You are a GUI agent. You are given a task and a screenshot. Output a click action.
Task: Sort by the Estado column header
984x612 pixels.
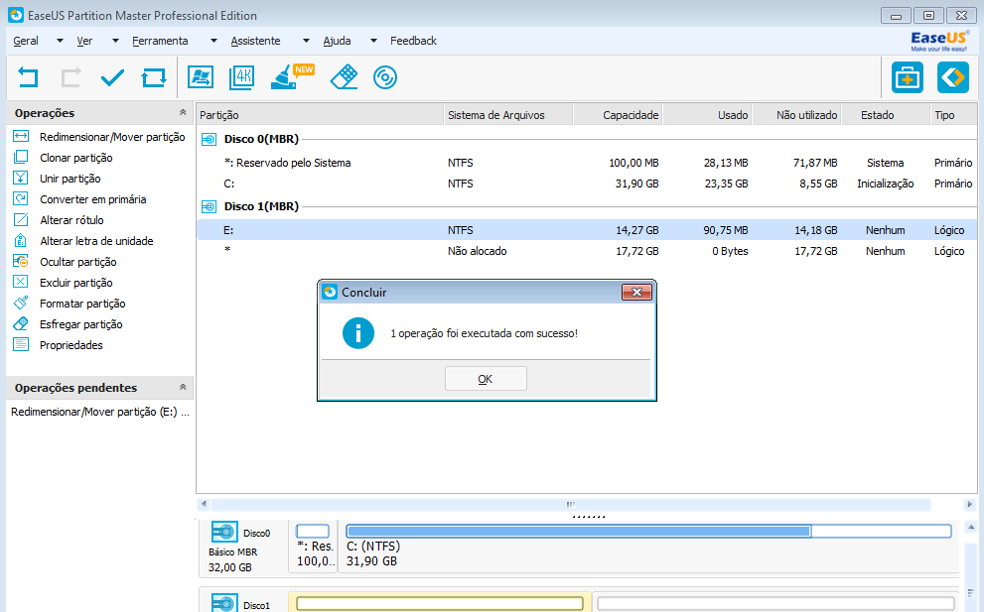(x=886, y=115)
